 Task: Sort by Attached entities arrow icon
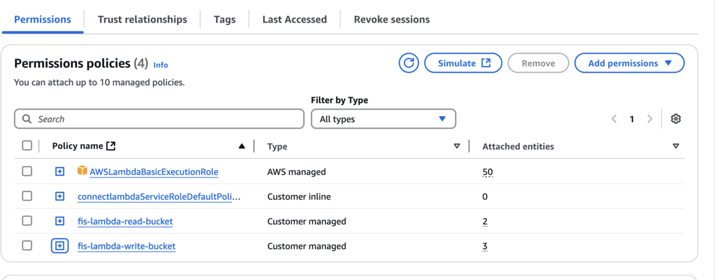click(675, 146)
